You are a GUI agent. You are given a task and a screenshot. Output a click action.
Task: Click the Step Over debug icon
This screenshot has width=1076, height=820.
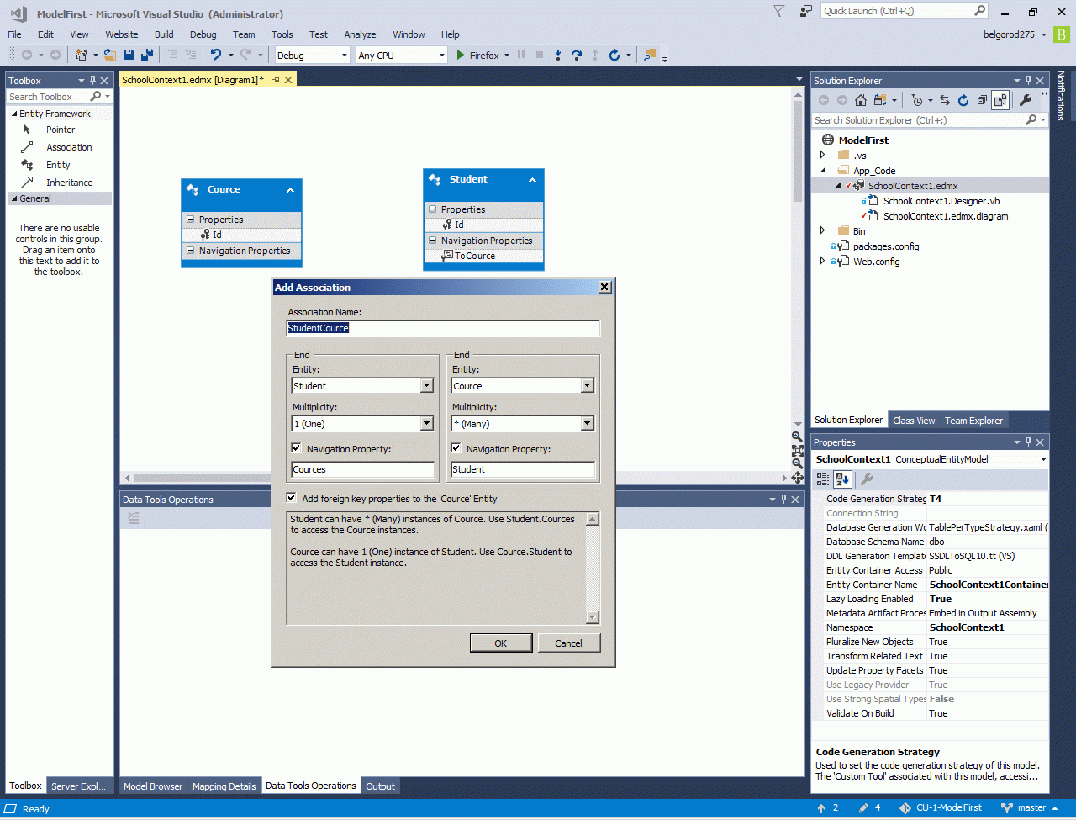click(577, 56)
